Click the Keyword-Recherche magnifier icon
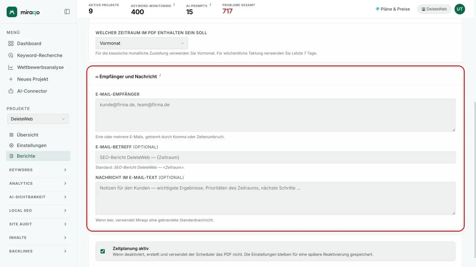This screenshot has height=267, width=476. click(x=11, y=55)
